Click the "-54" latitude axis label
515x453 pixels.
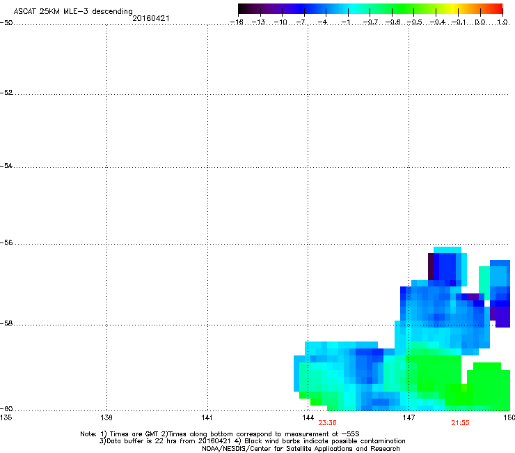(6, 166)
